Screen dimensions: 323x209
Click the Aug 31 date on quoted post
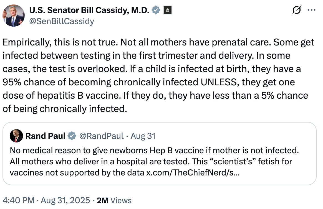tap(143, 136)
